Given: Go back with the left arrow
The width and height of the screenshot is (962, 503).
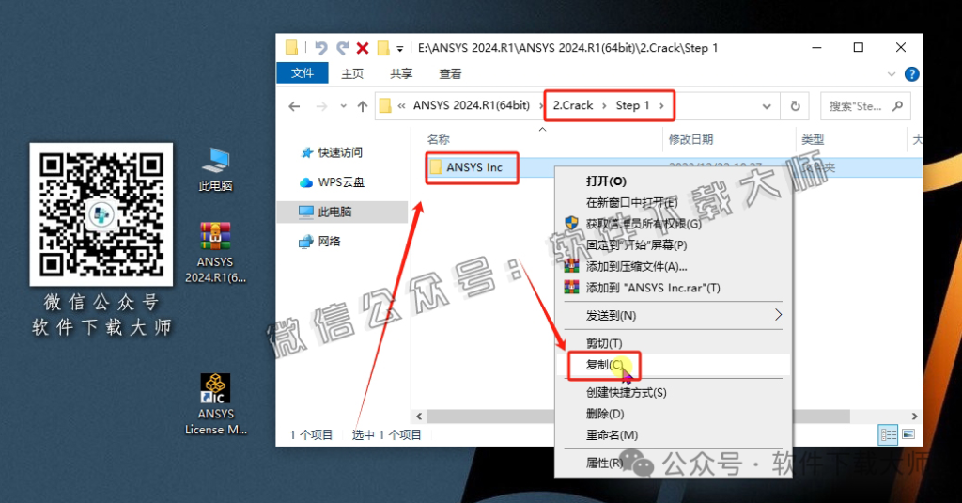Looking at the screenshot, I should 294,106.
